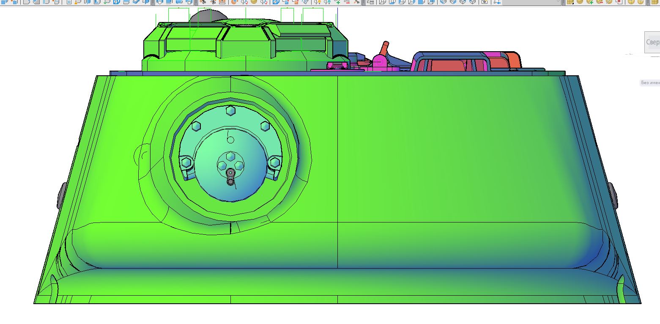
Task: Click the camera icon in the top toolbar
Action: pyautogui.click(x=485, y=2)
